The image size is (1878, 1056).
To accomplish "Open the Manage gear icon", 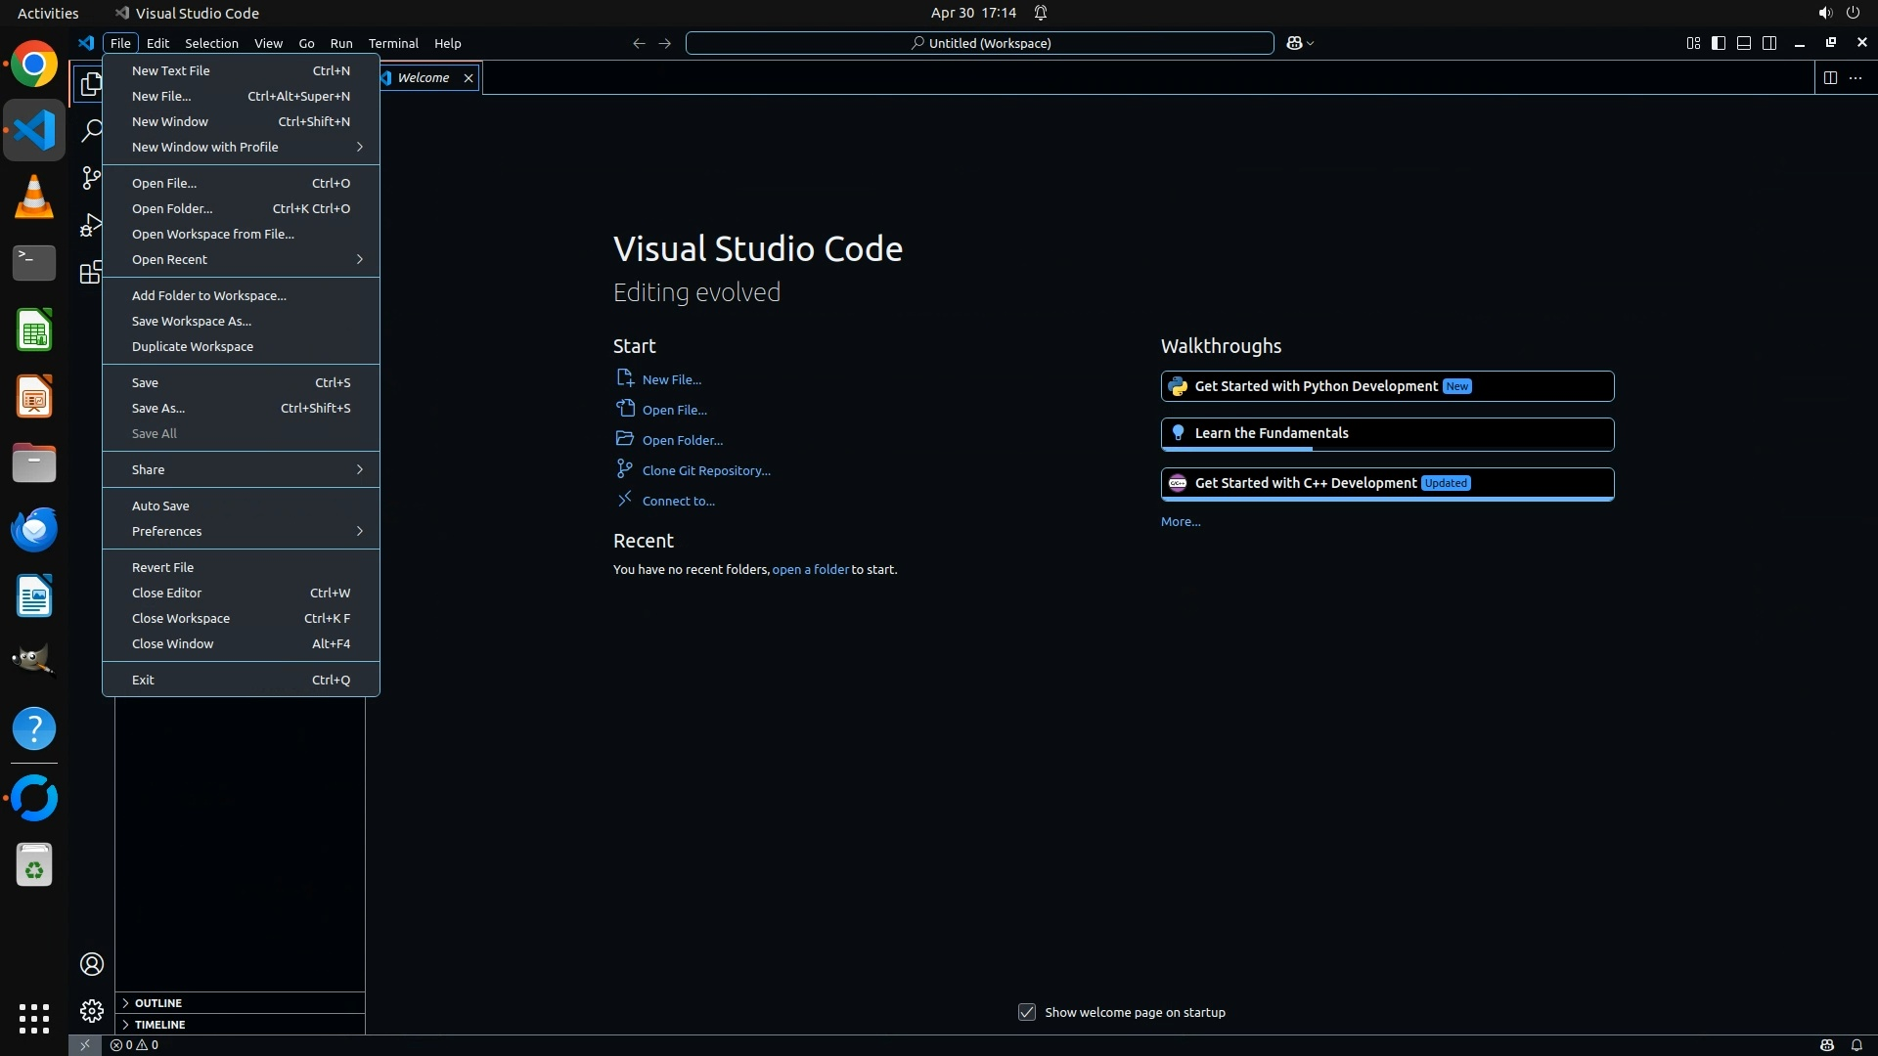I will tap(92, 1010).
